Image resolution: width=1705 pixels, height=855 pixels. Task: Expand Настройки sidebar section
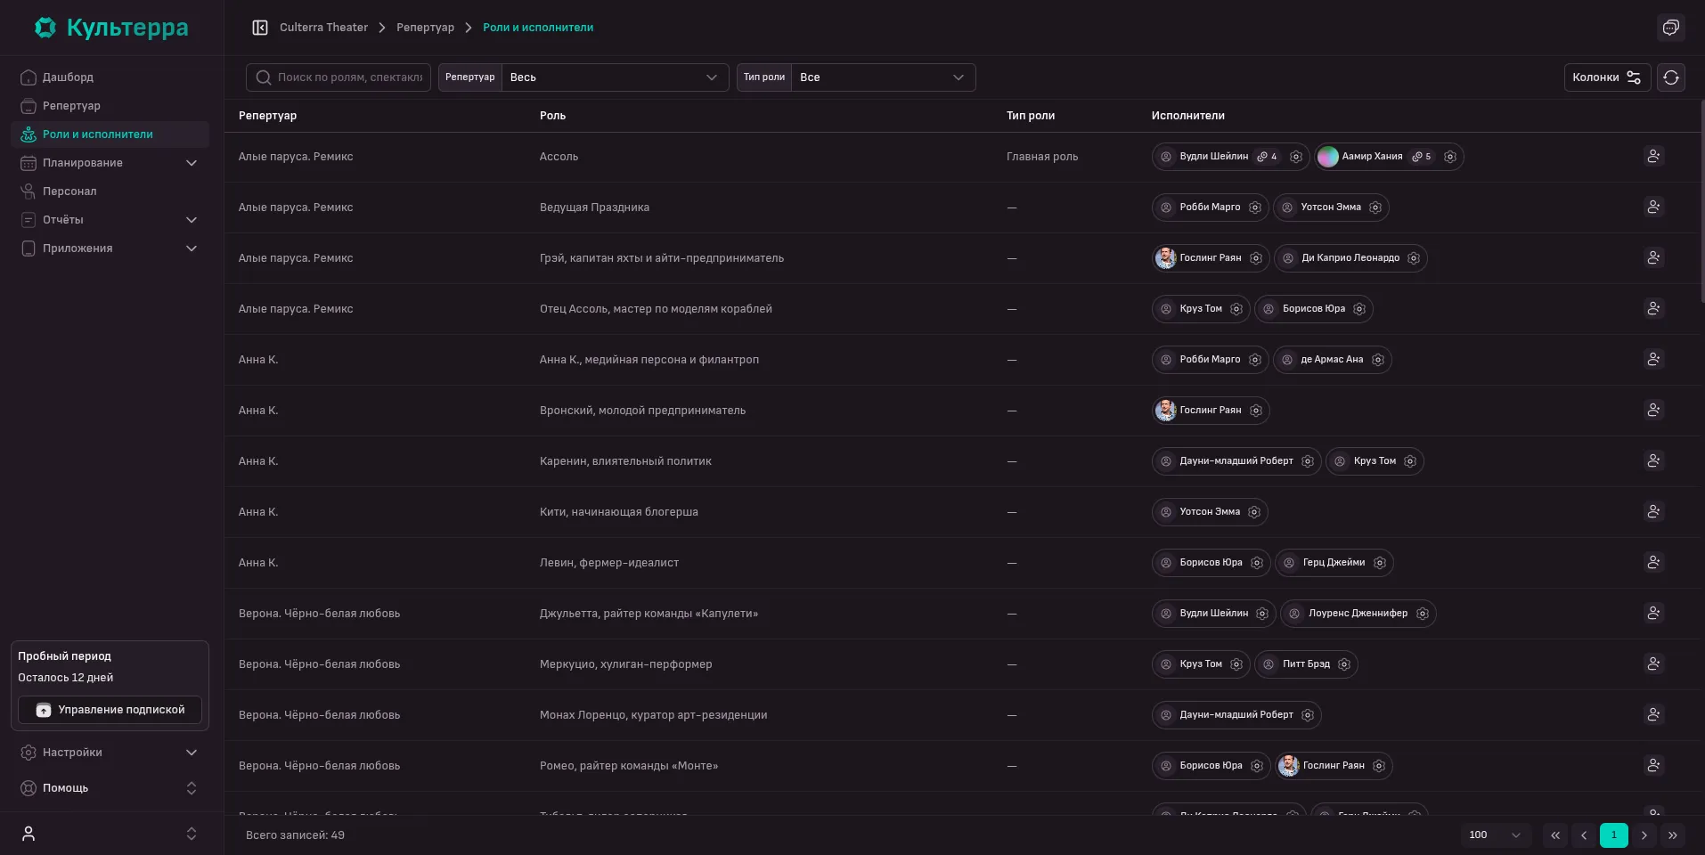[x=110, y=753]
